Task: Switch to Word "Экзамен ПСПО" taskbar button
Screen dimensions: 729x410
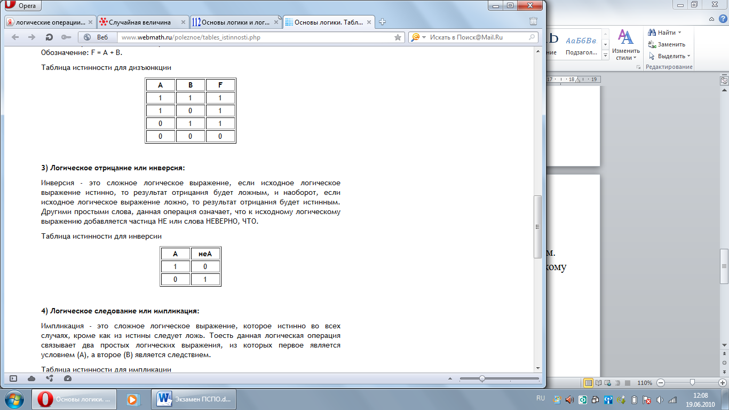Action: coord(194,399)
